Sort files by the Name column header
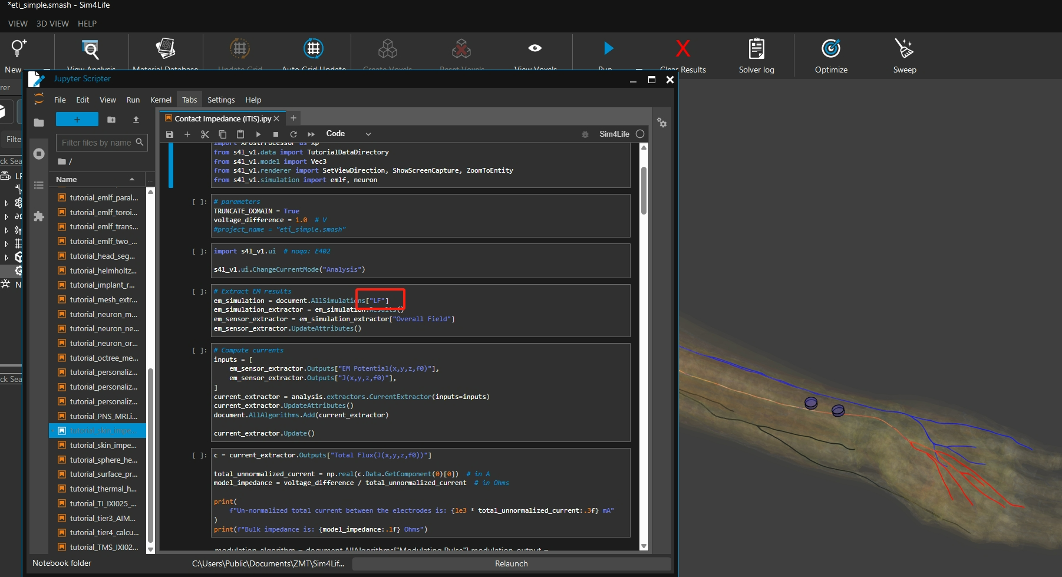 67,180
